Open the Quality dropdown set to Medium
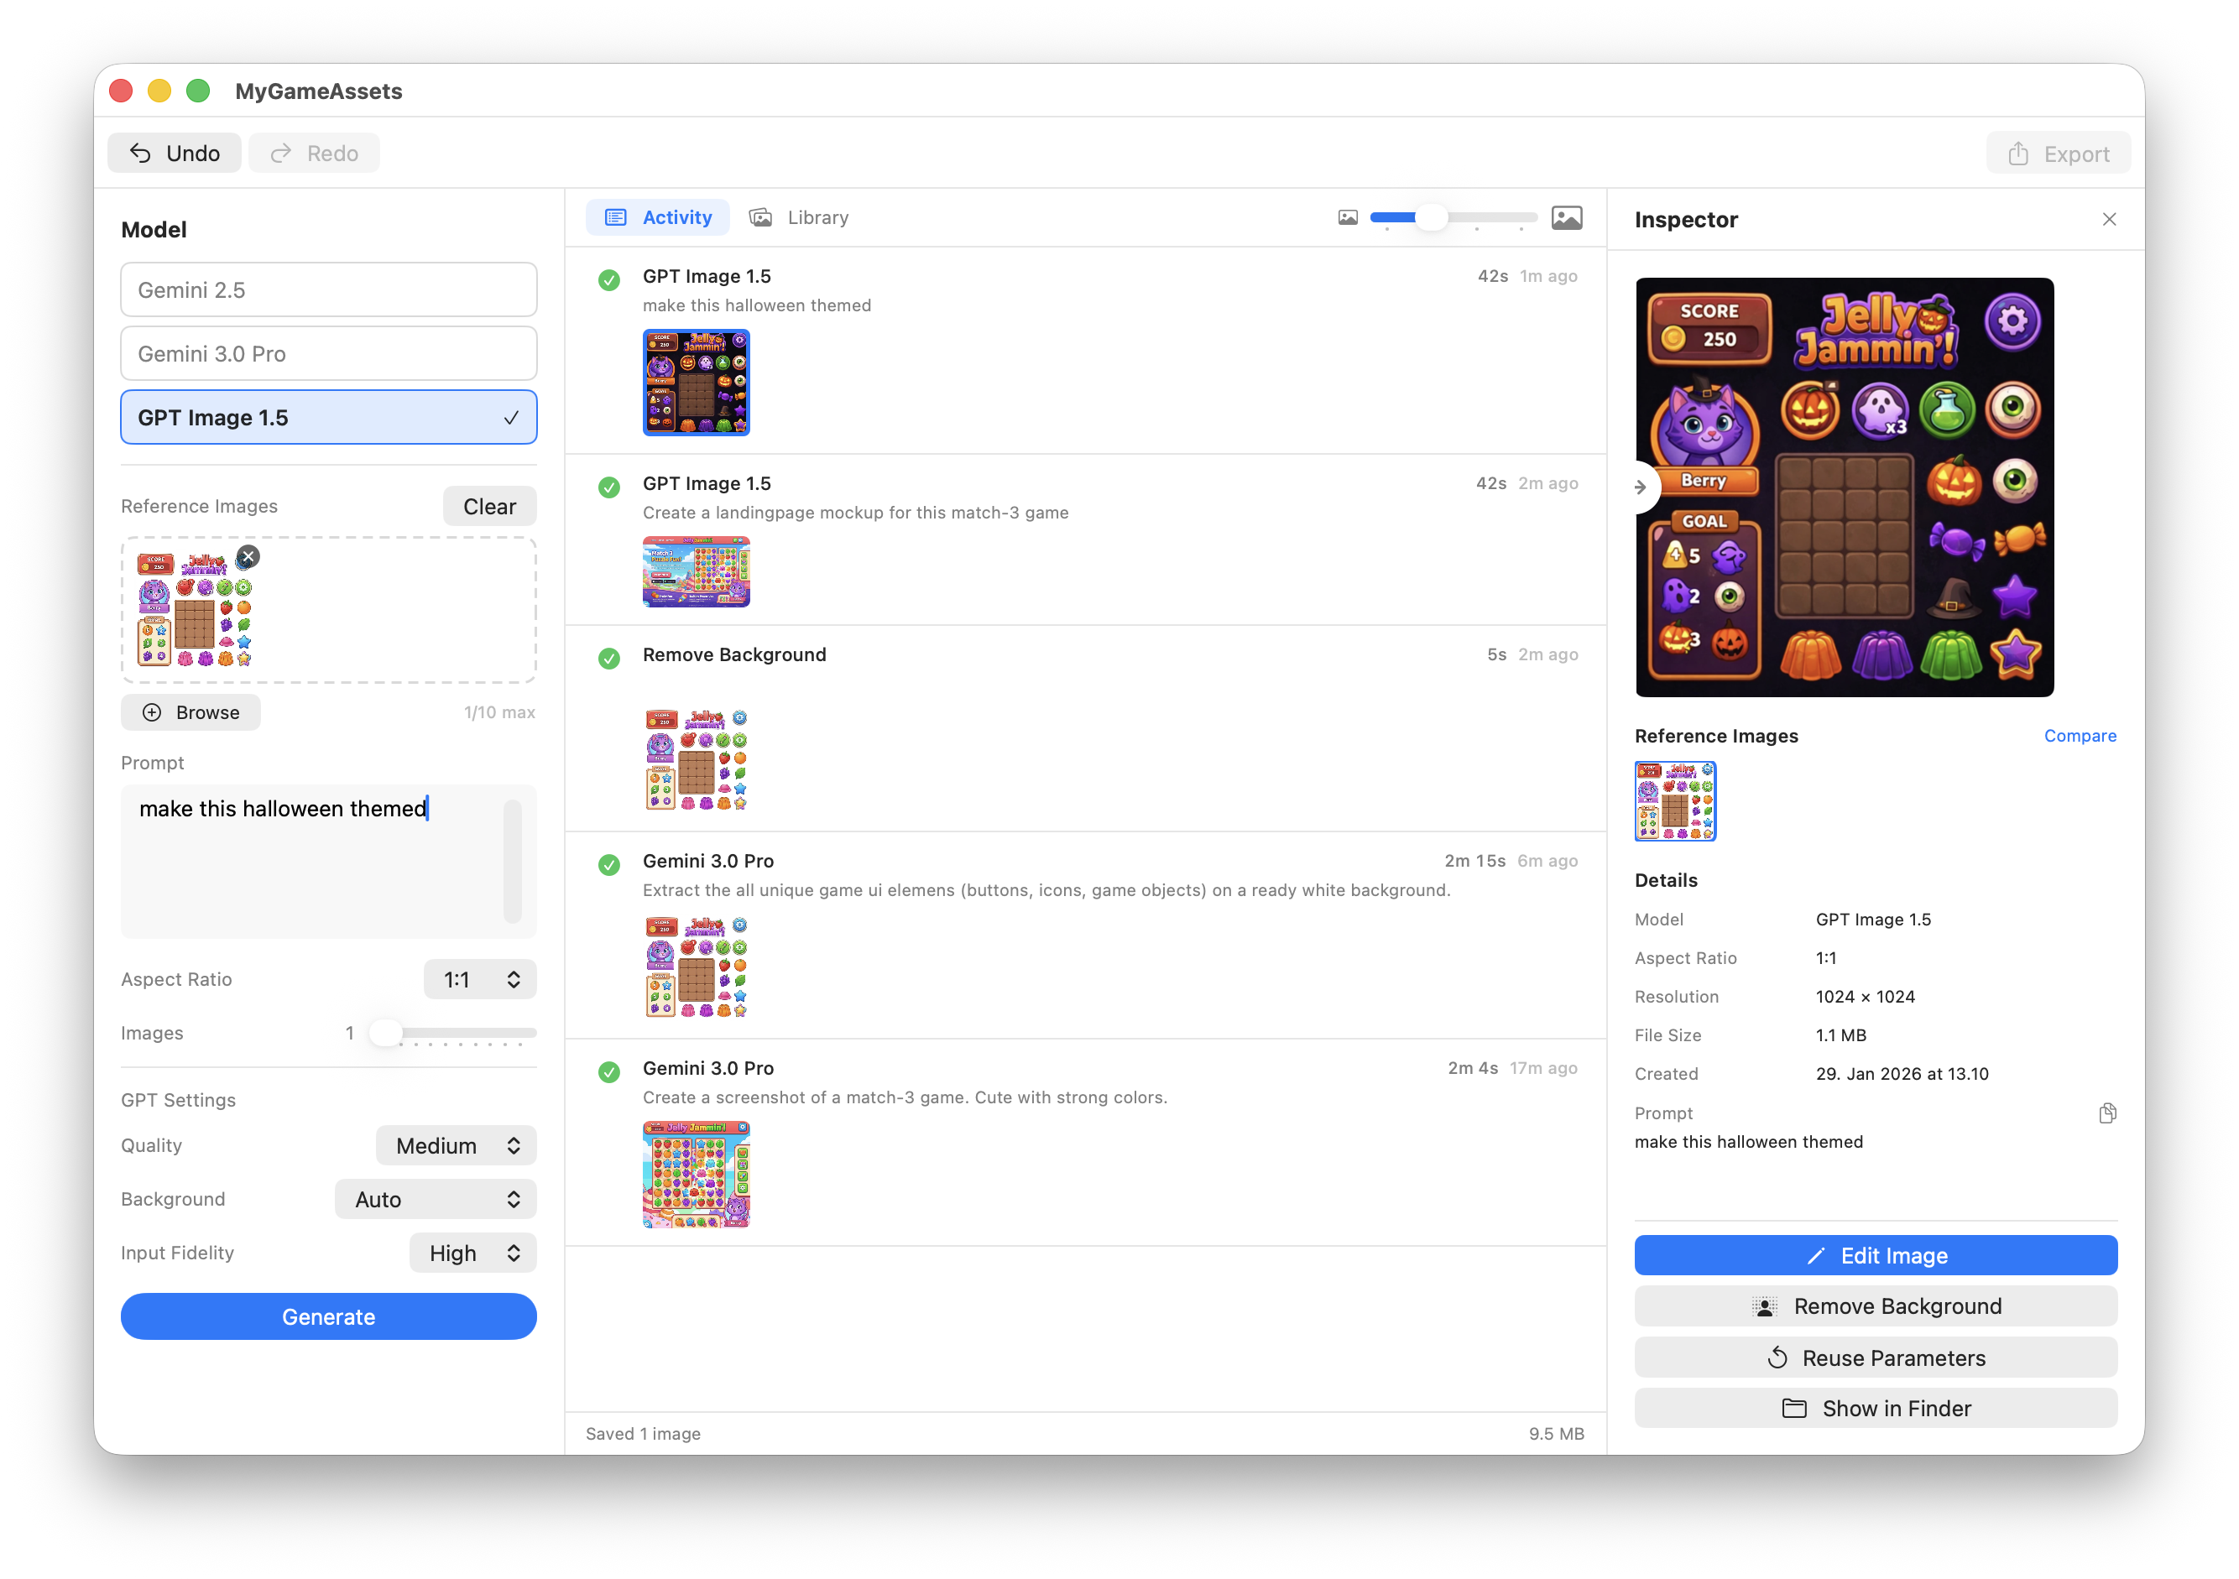Image resolution: width=2239 pixels, height=1579 pixels. (x=457, y=1145)
